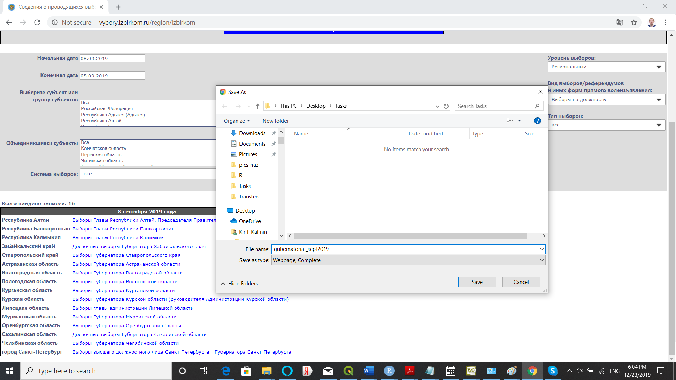Bookmark this page with star icon

coord(634,23)
